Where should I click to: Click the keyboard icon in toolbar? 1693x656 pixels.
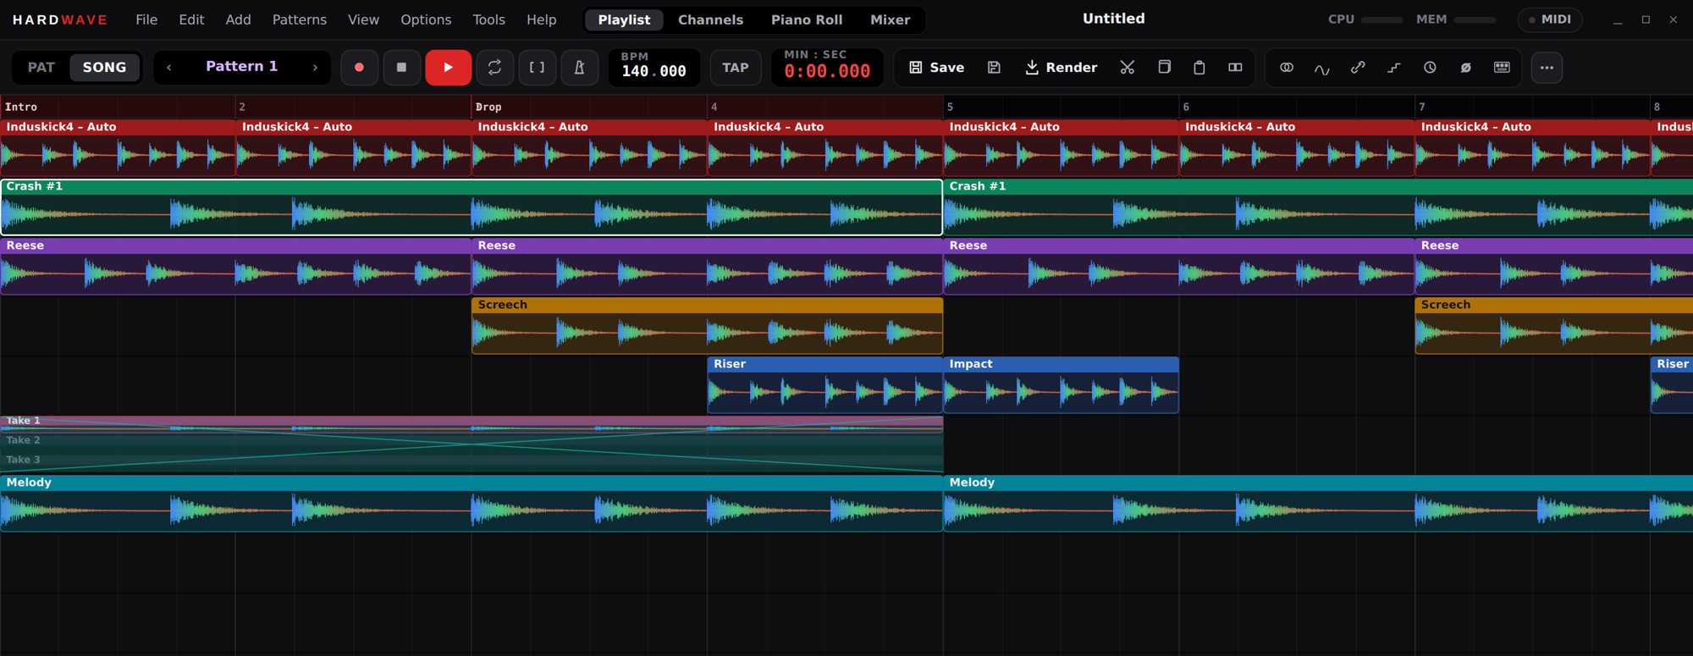coord(1502,68)
